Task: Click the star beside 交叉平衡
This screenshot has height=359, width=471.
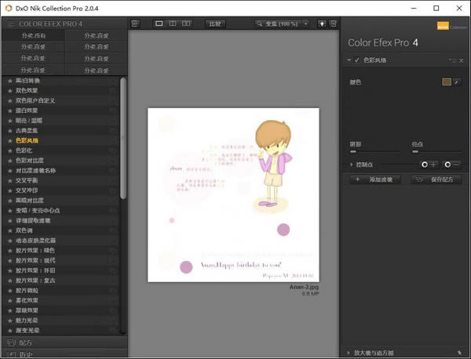Action: [x=10, y=180]
